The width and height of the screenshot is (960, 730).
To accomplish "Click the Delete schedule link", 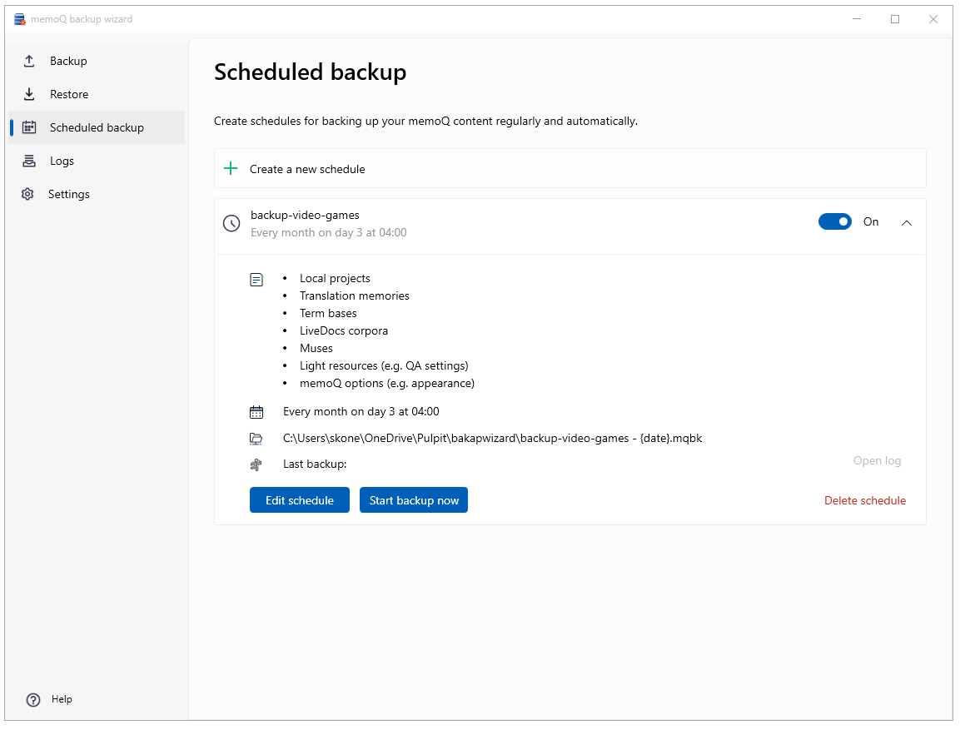I will [x=865, y=500].
